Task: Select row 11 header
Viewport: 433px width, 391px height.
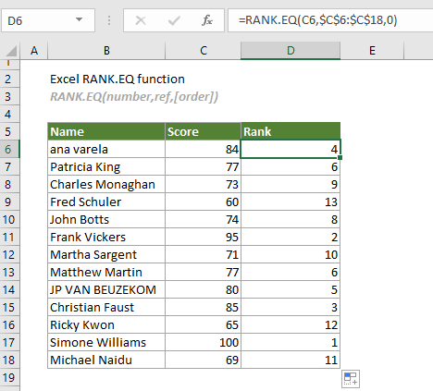Action: coord(9,238)
